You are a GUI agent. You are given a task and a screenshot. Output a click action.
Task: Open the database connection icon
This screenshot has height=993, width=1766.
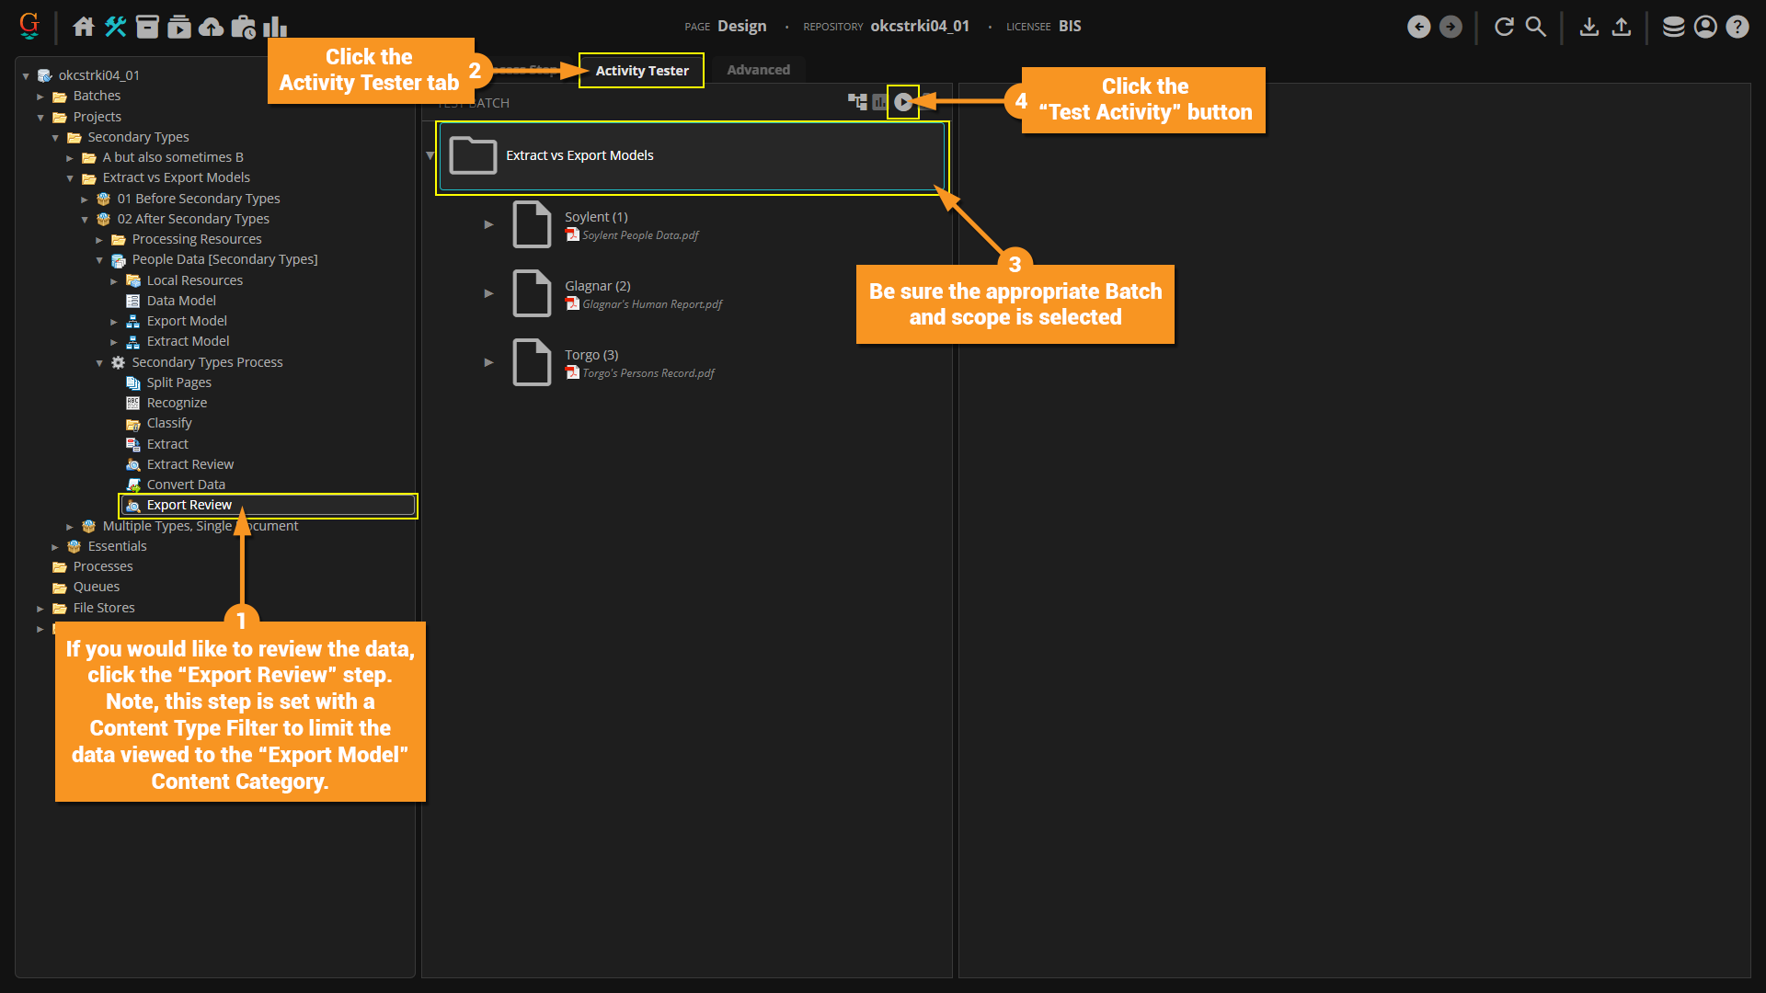coord(1673,27)
